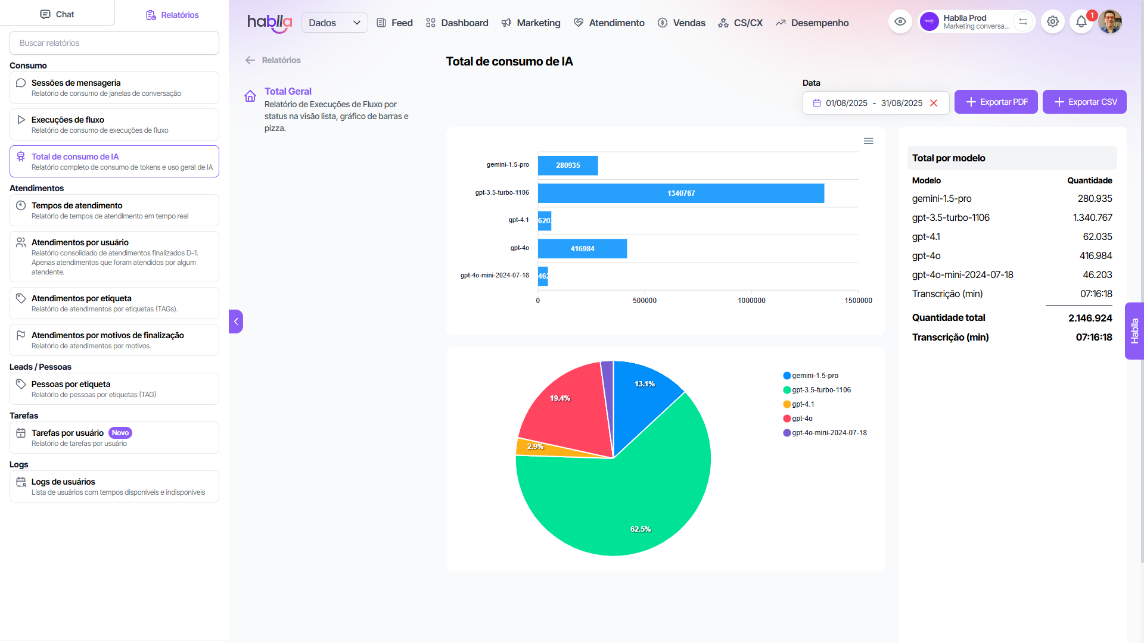Open the Marketing menu
Image resolution: width=1144 pixels, height=643 pixels.
click(530, 23)
